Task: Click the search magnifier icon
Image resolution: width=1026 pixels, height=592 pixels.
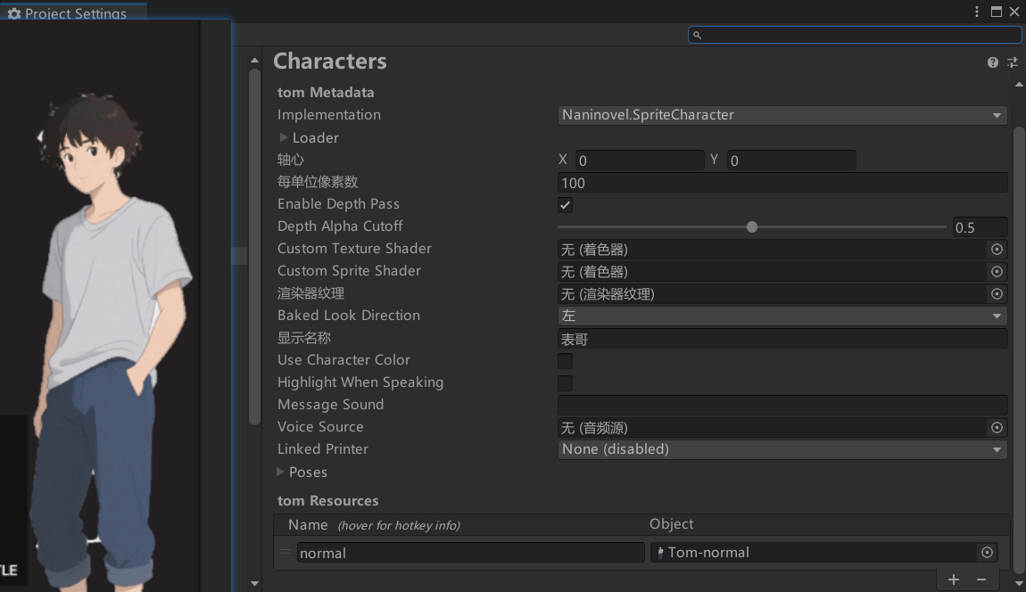Action: point(697,36)
